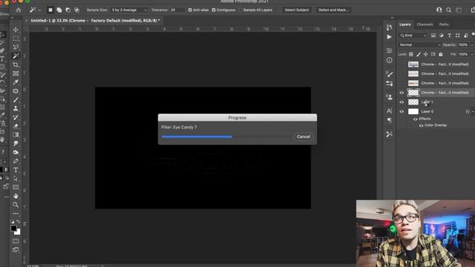This screenshot has width=475, height=267.
Task: Select the Hand tool
Action: 16,196
